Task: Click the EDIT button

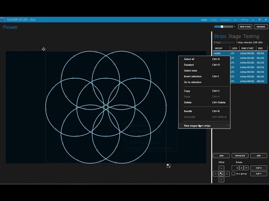Action: pyautogui.click(x=259, y=156)
